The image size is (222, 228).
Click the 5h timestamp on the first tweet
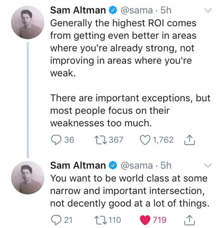(165, 10)
